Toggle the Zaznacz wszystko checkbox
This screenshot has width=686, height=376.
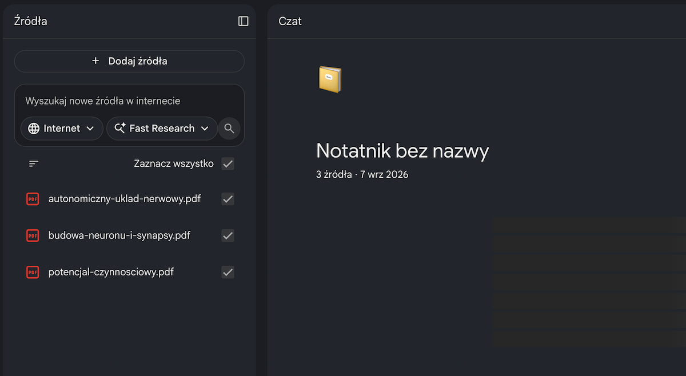(x=228, y=164)
